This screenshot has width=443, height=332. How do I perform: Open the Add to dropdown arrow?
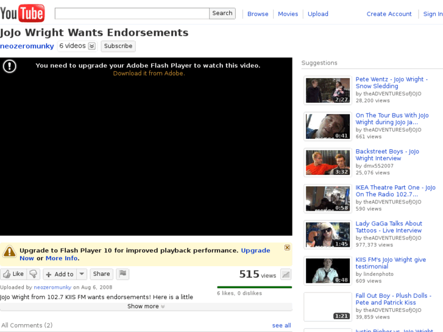82,274
